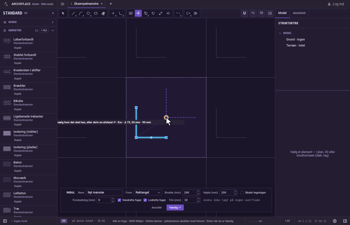Select the rotate tool
The height and width of the screenshot is (225, 350).
153,13
